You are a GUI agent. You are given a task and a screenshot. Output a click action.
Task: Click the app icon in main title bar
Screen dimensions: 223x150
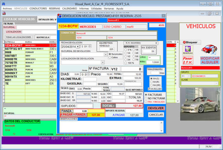tap(3, 4)
